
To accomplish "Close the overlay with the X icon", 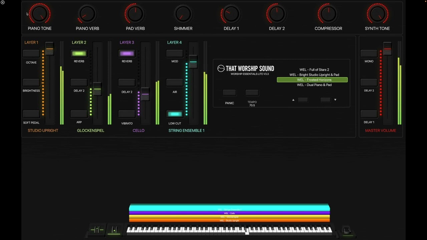I will (x=3, y=2).
